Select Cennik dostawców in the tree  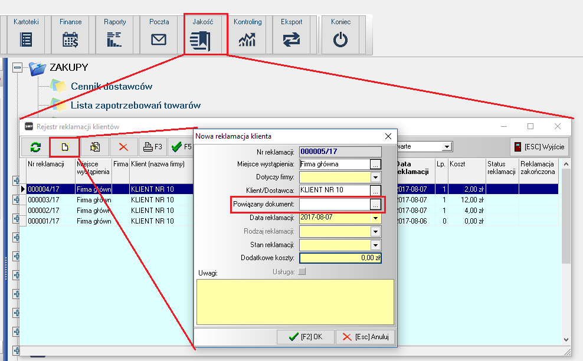[x=111, y=87]
